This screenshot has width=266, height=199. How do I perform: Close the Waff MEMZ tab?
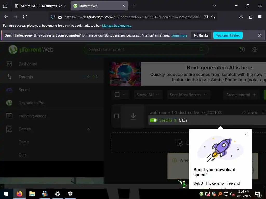point(65,6)
